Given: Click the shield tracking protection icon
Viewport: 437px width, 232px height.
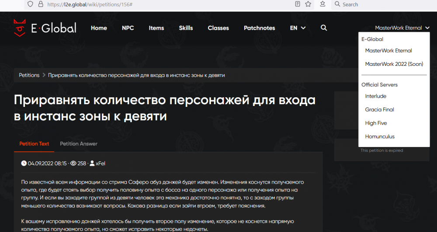Looking at the screenshot, I should click(31, 4).
